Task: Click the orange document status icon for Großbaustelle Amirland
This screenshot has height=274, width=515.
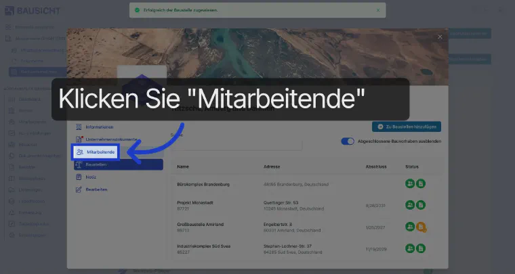Action: click(x=421, y=227)
